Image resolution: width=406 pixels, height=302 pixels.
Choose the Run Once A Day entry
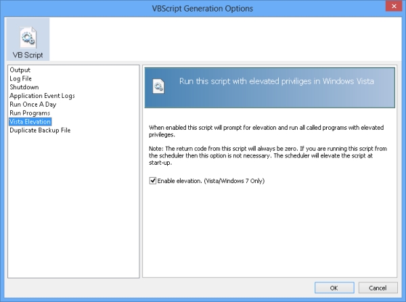(33, 104)
